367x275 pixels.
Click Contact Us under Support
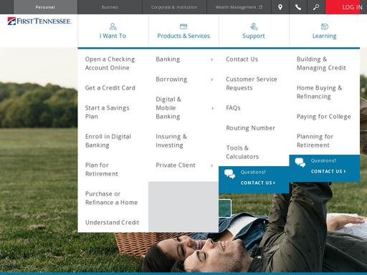242,59
